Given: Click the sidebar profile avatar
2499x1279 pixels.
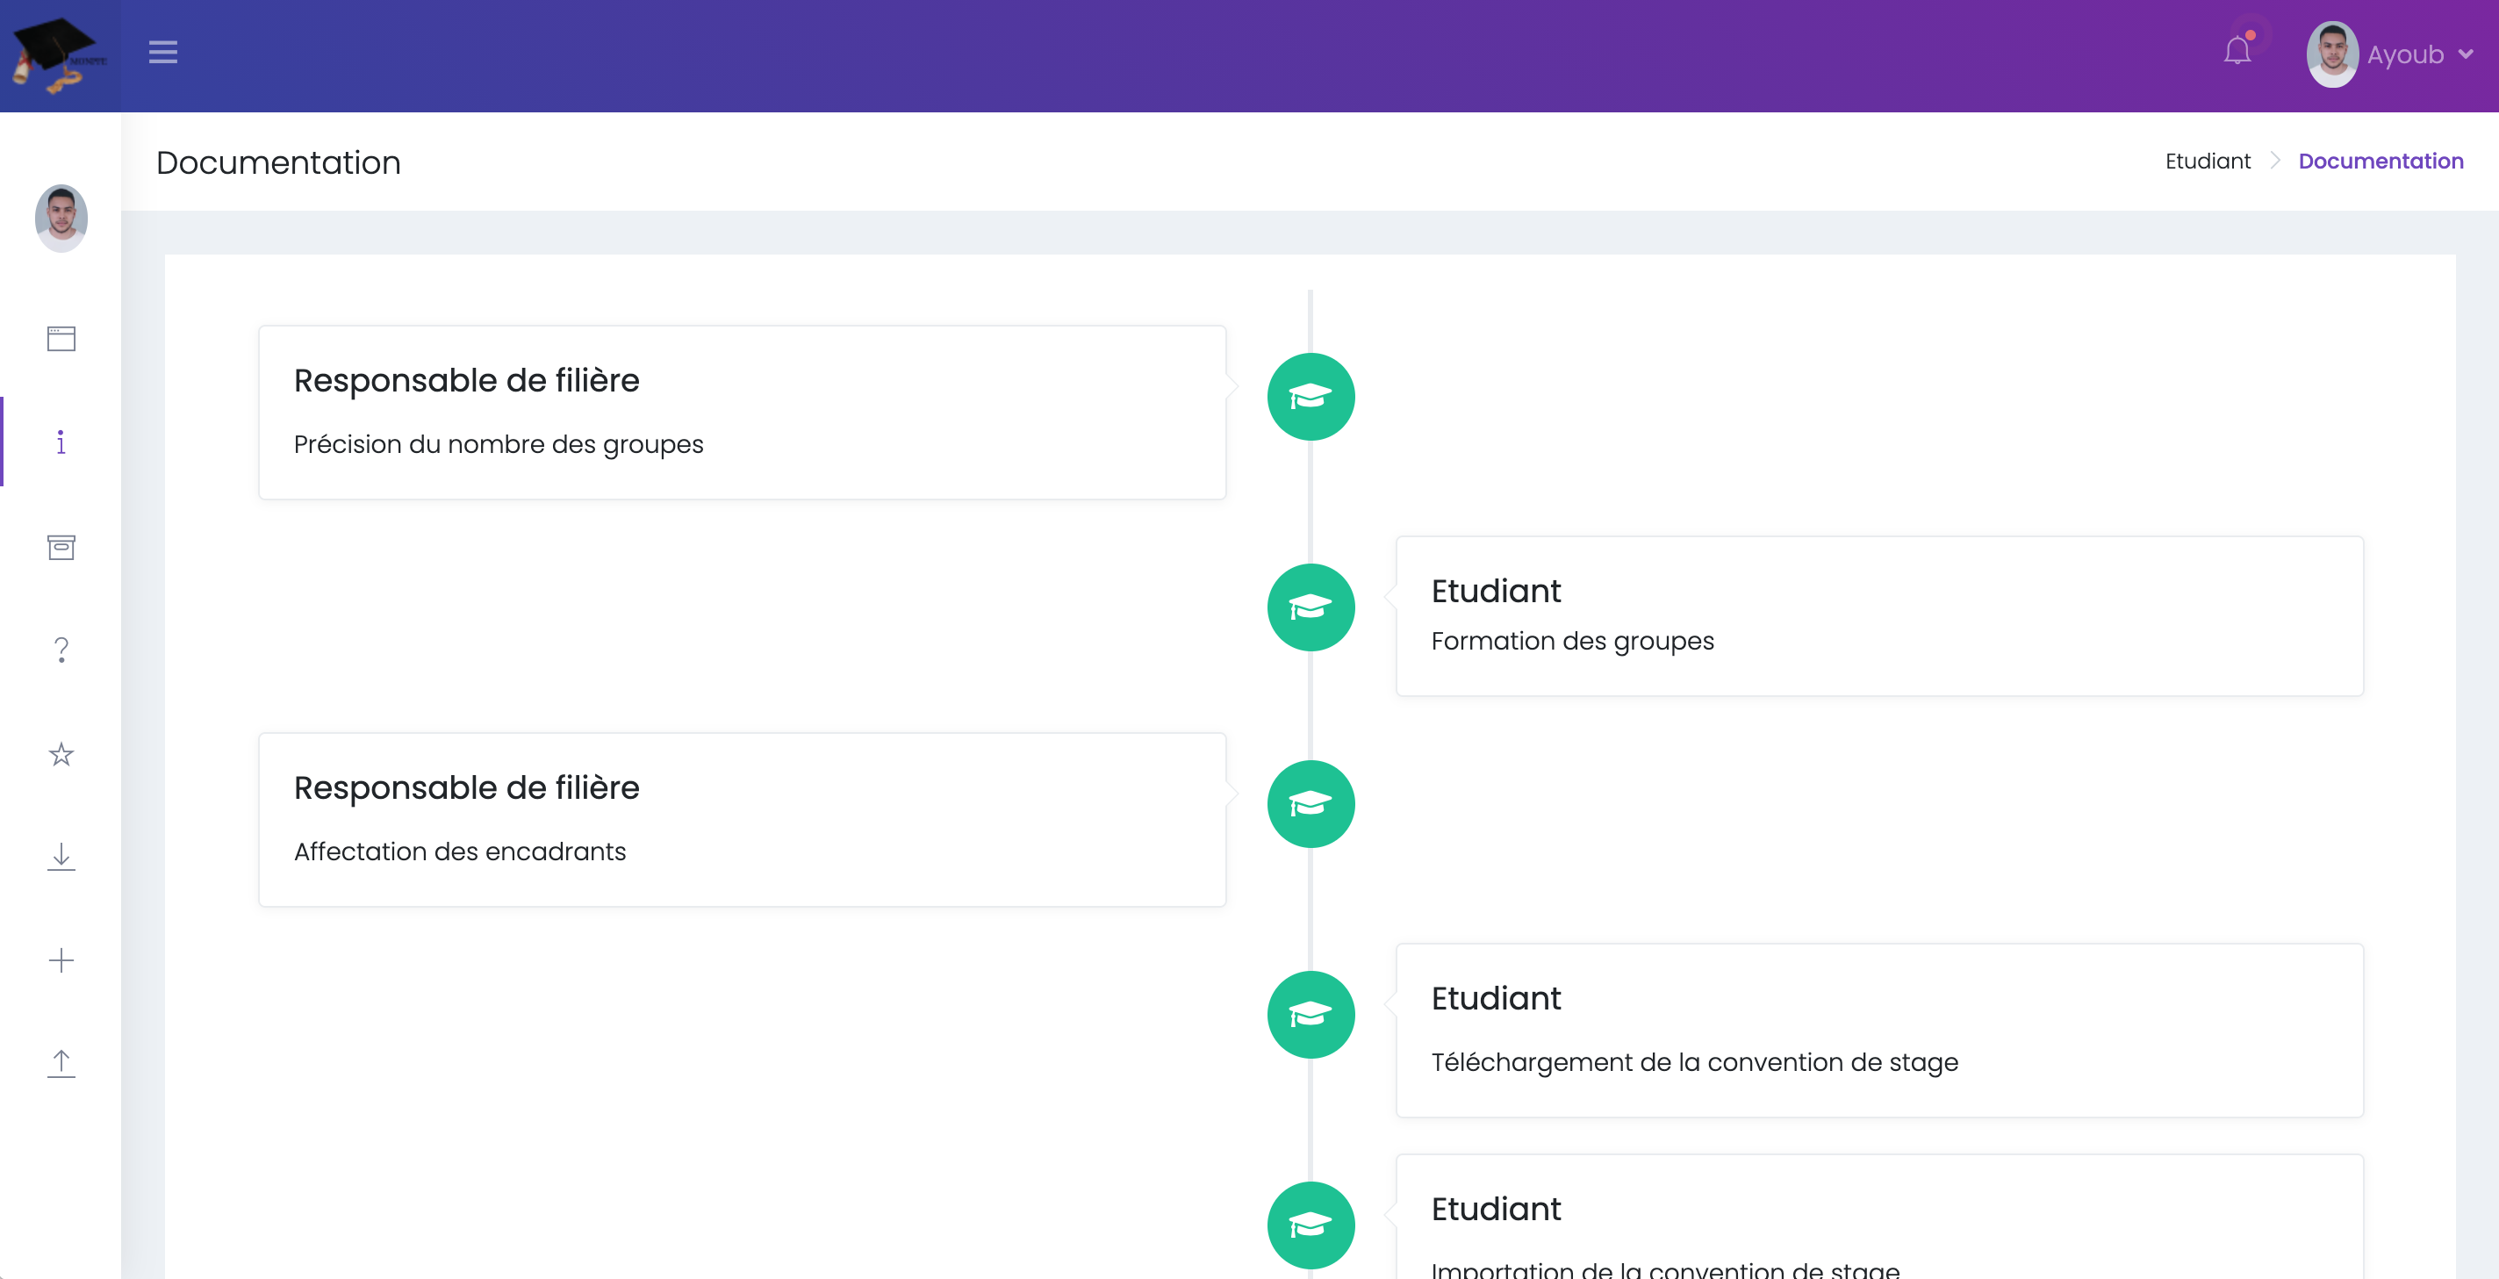Looking at the screenshot, I should (61, 219).
